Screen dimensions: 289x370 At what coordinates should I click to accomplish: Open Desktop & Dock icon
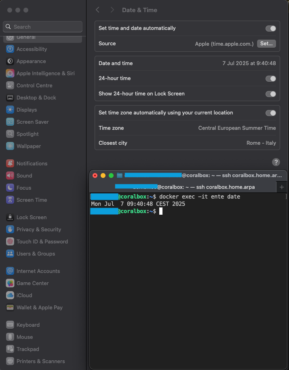pyautogui.click(x=10, y=98)
